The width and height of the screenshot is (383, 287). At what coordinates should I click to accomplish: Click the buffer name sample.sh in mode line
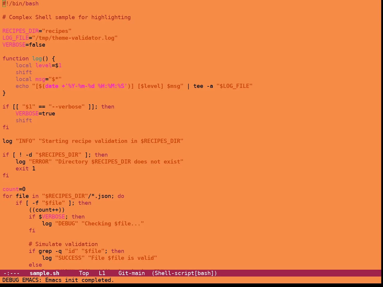44,273
